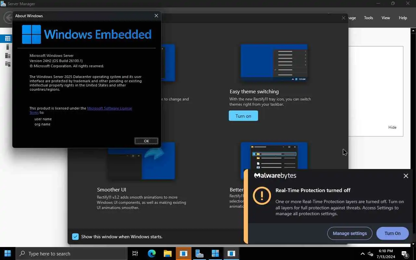Open Task View from the taskbar
The height and width of the screenshot is (260, 416).
pos(135,253)
